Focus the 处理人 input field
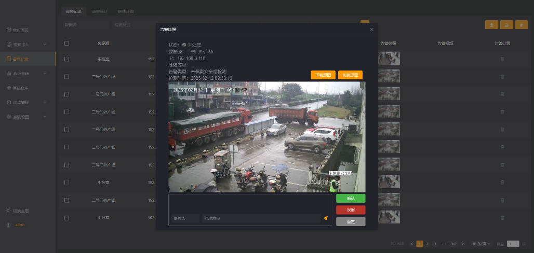Viewport: 534px width, 253px height. 185,218
